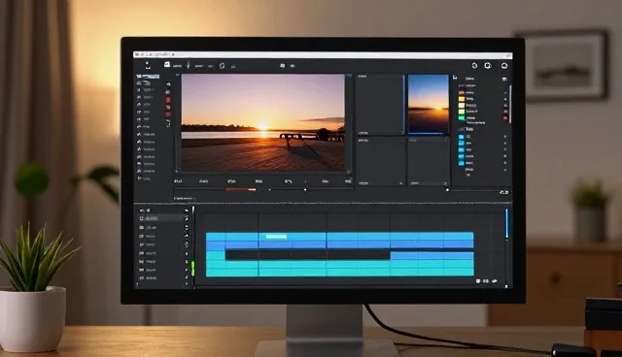Expand the second group header above blue swatches

click(x=469, y=129)
